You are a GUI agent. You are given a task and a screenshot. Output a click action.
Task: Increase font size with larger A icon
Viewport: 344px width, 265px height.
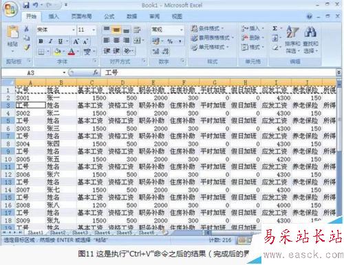click(76, 41)
